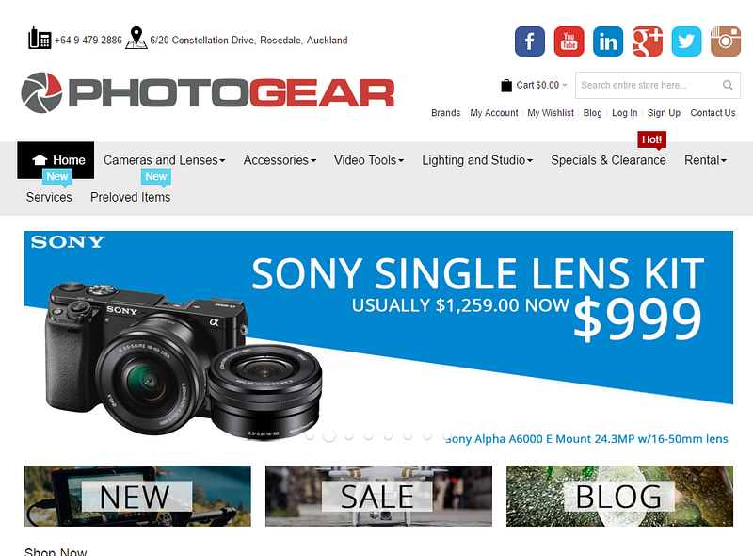Open the Facebook social icon
Screen dimensions: 753x556
530,41
